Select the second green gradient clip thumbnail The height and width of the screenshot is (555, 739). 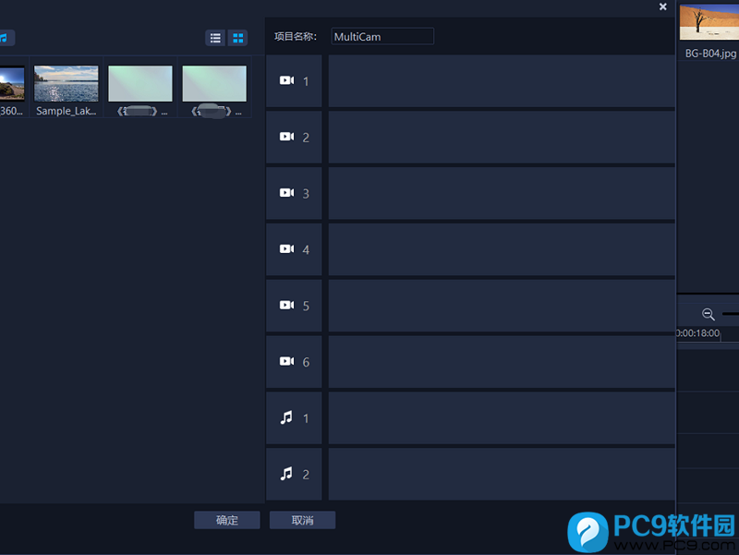tap(214, 83)
